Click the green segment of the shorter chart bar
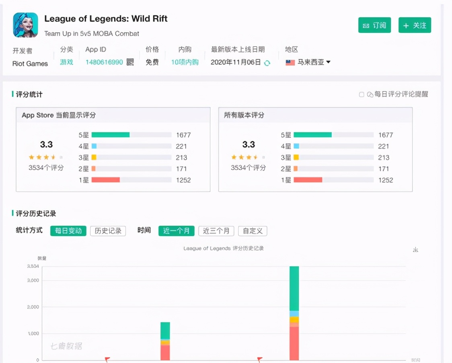 tap(165, 331)
